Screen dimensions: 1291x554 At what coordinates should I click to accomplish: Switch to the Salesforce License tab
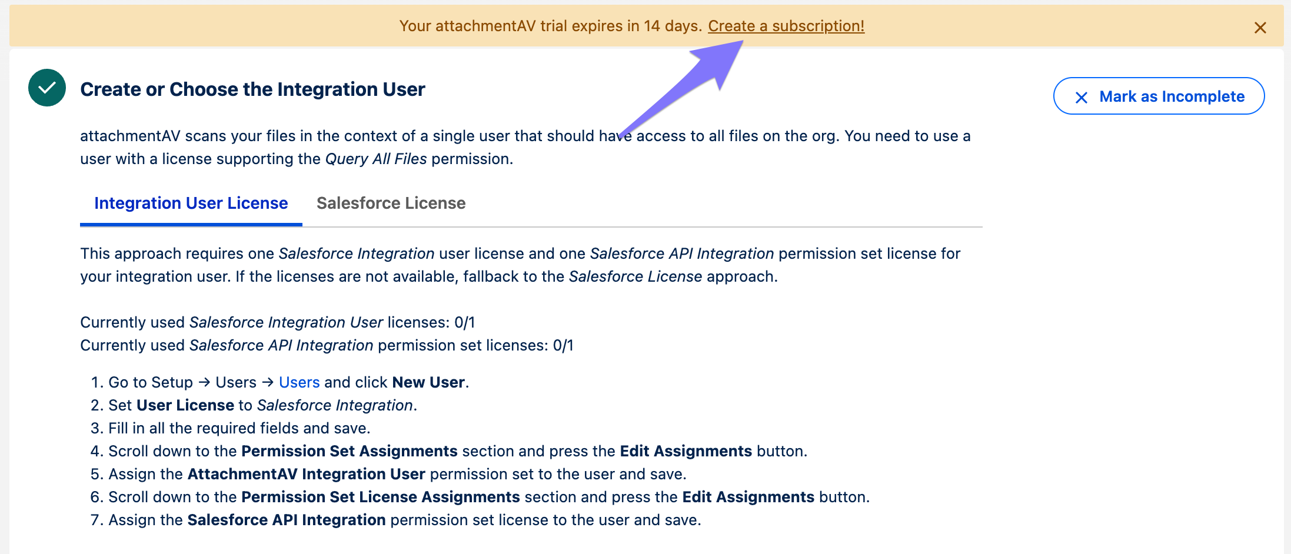coord(391,203)
